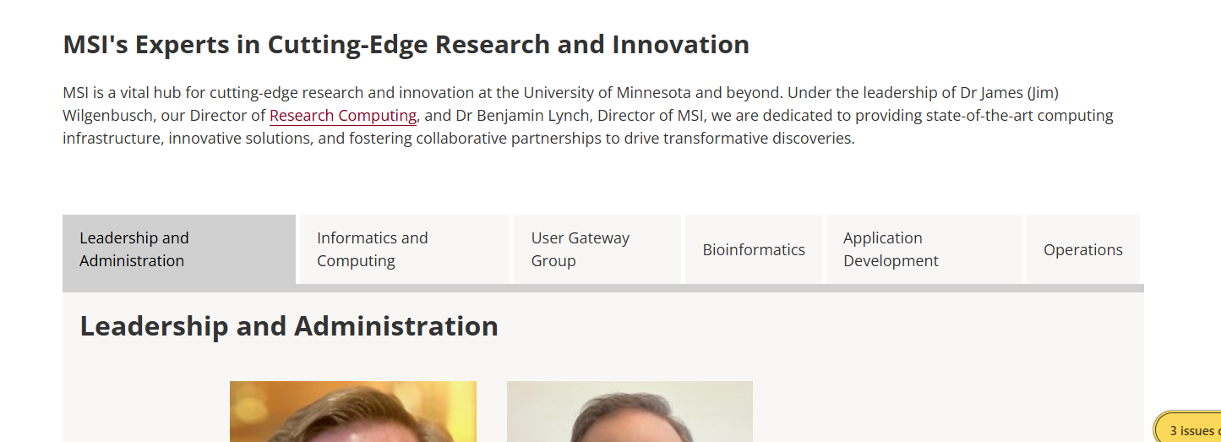Go to Application Development tab

tap(924, 249)
